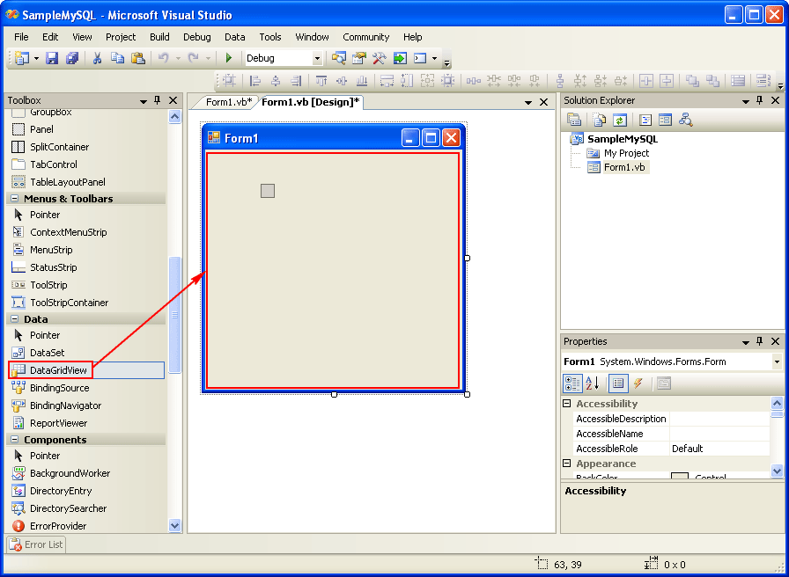Click the Copy toolbar icon

click(117, 58)
